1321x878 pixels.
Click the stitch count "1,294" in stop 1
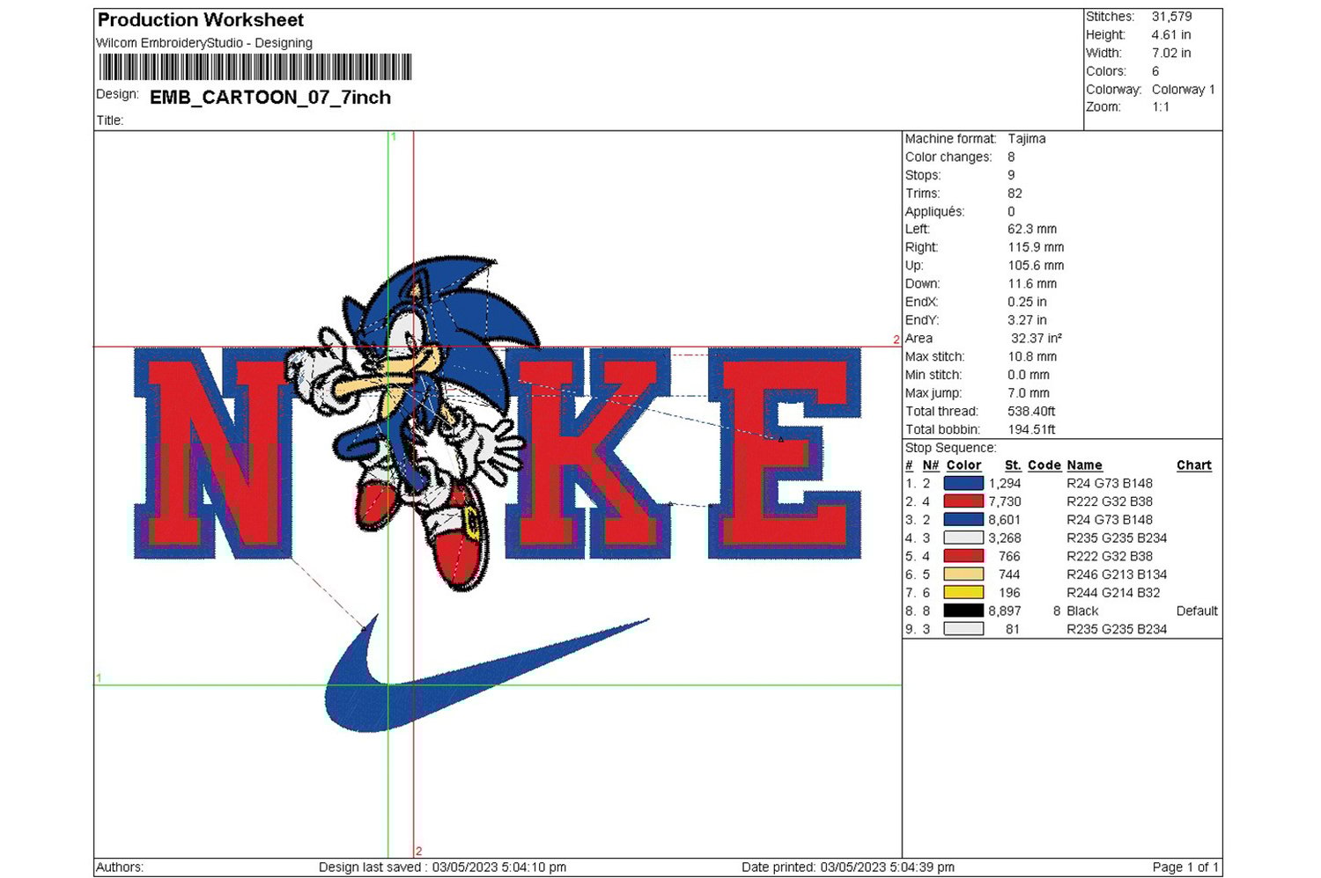tap(1005, 484)
